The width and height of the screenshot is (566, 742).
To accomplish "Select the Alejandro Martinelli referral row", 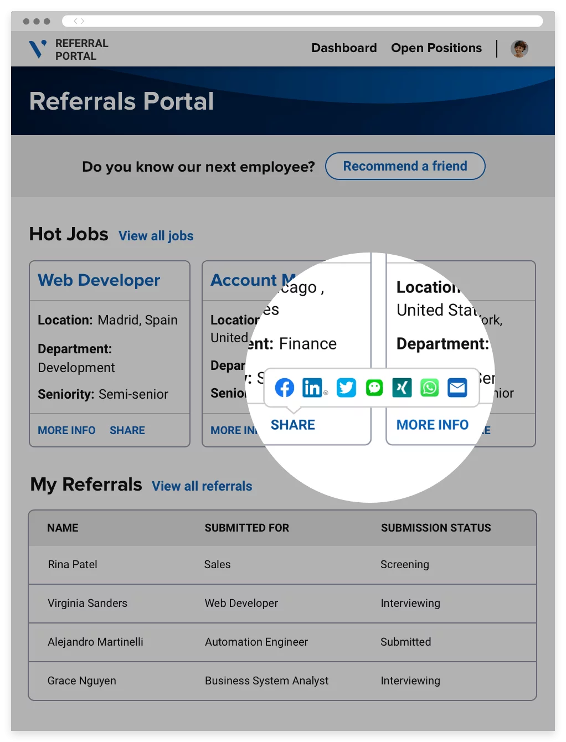I will 282,642.
